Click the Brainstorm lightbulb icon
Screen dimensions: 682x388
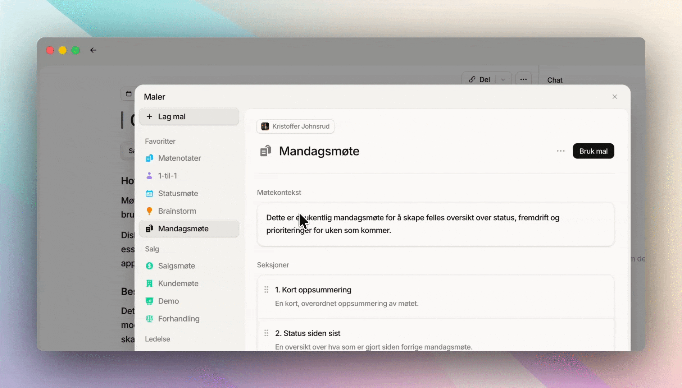click(149, 211)
